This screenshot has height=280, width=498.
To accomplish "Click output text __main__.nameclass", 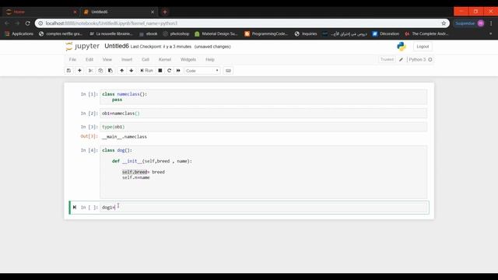I will pos(124,137).
